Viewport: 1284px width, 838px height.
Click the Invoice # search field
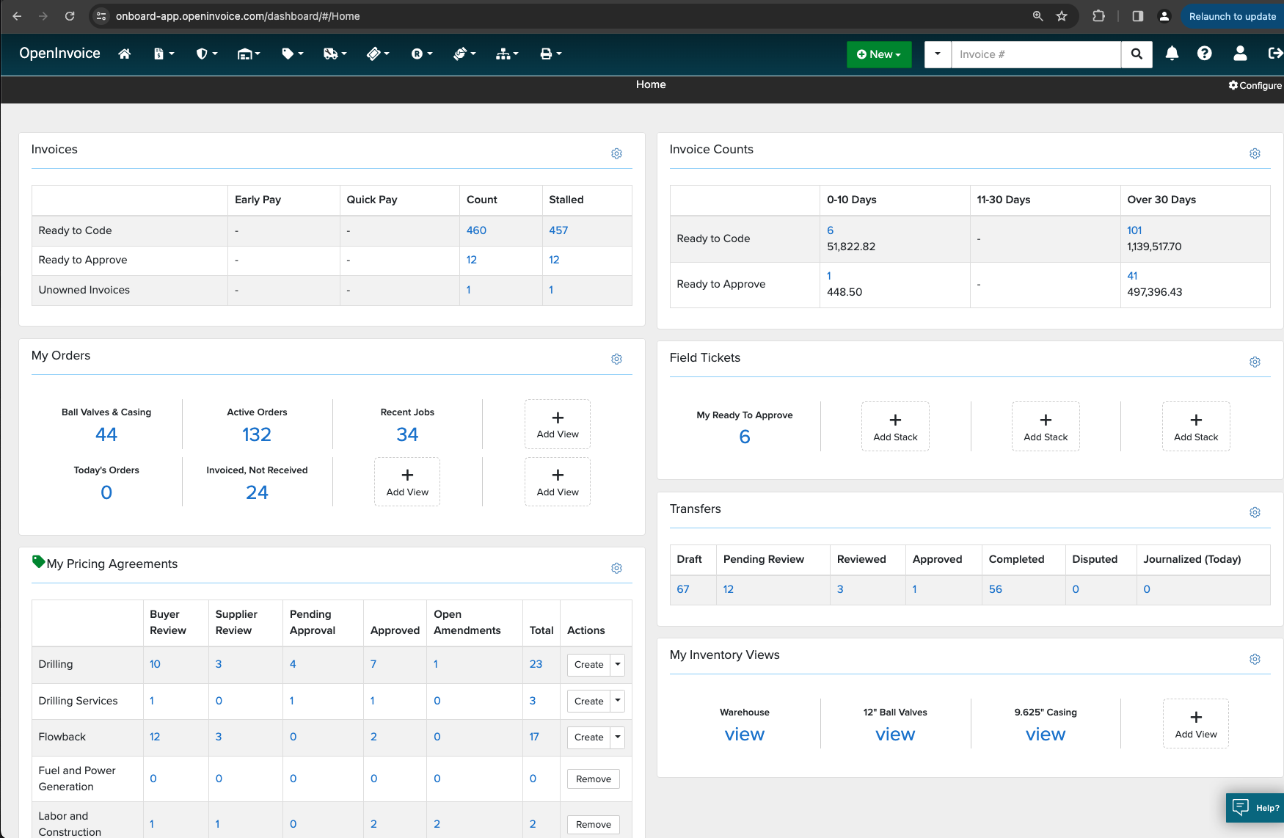tap(1035, 54)
